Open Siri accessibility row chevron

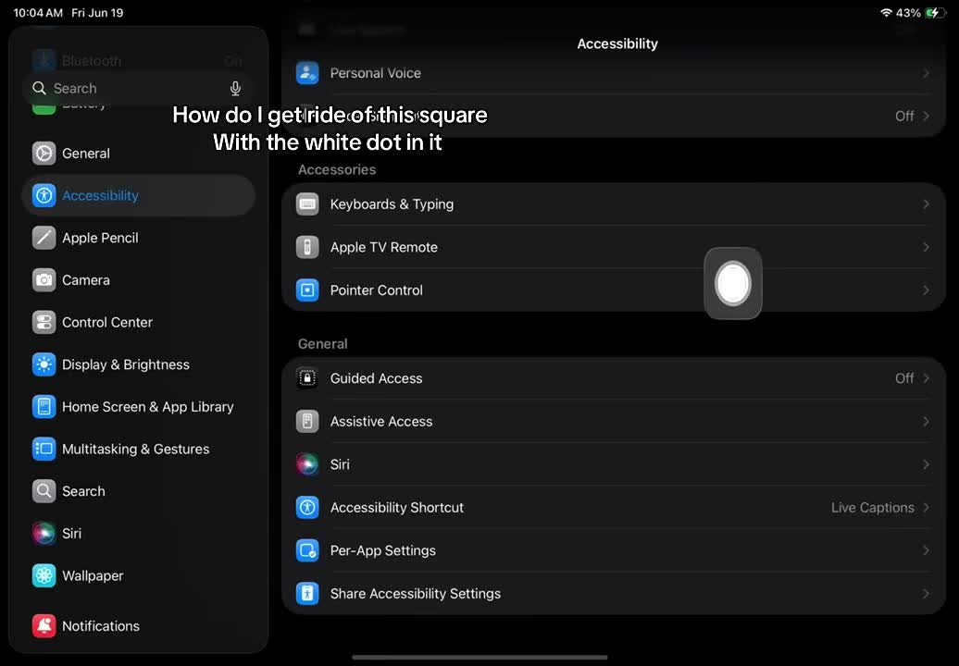point(926,464)
